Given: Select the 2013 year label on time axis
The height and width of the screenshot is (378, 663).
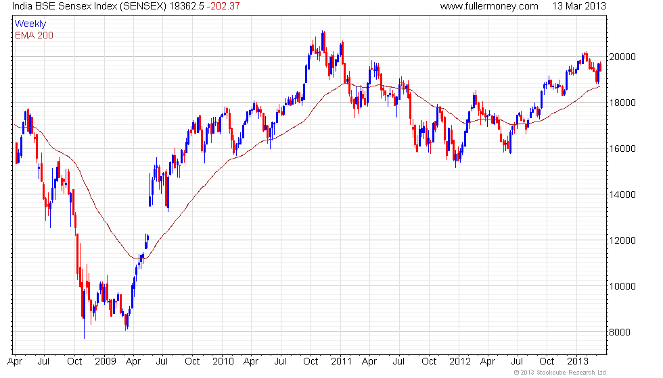Looking at the screenshot, I should click(x=578, y=362).
